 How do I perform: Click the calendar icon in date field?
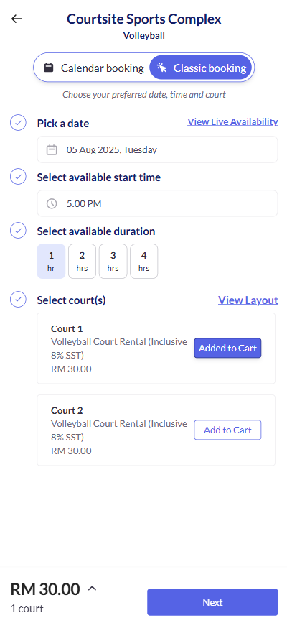coord(52,149)
